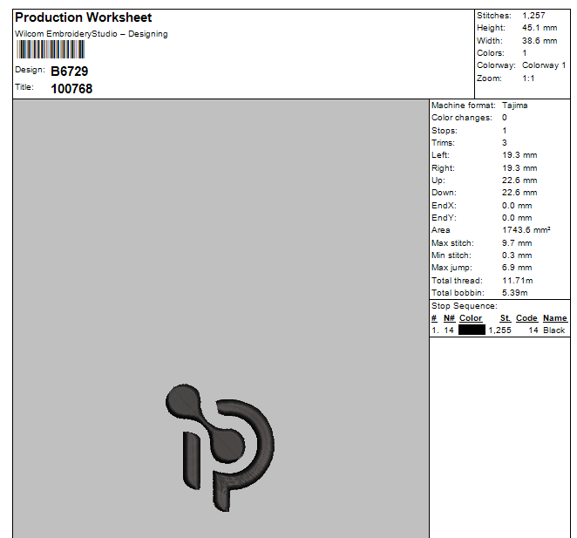Image resolution: width=577 pixels, height=538 pixels.
Task: Click the 'Stops:' label
Action: [x=445, y=131]
